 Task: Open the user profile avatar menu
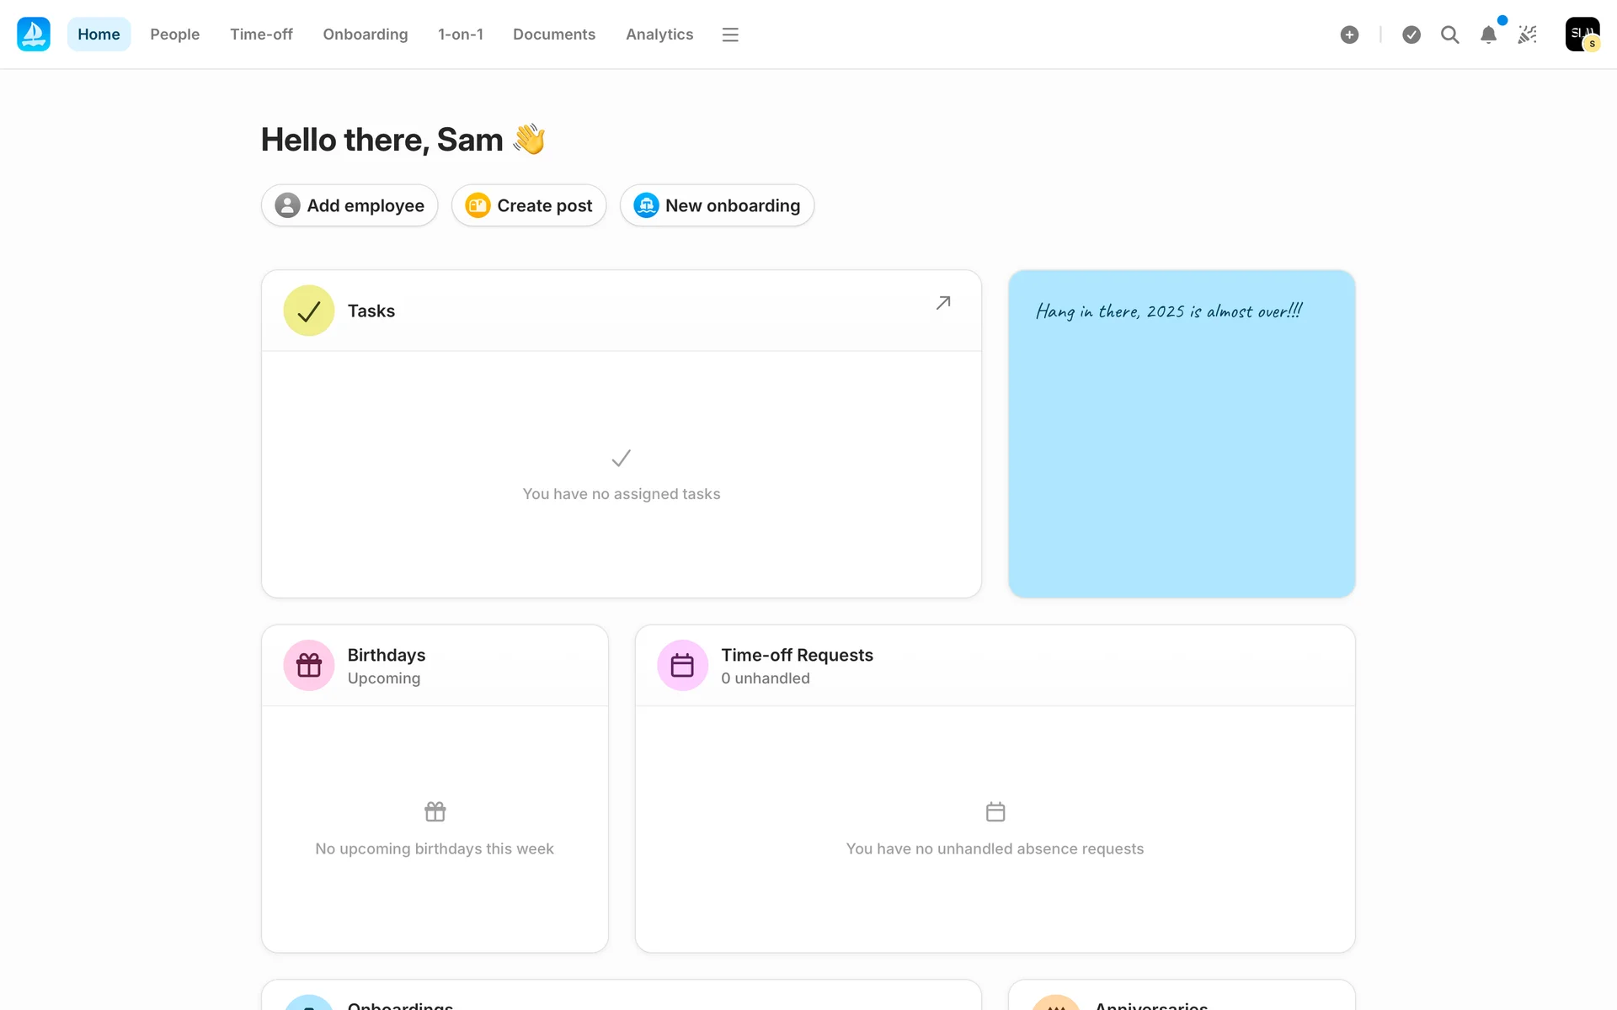tap(1582, 35)
